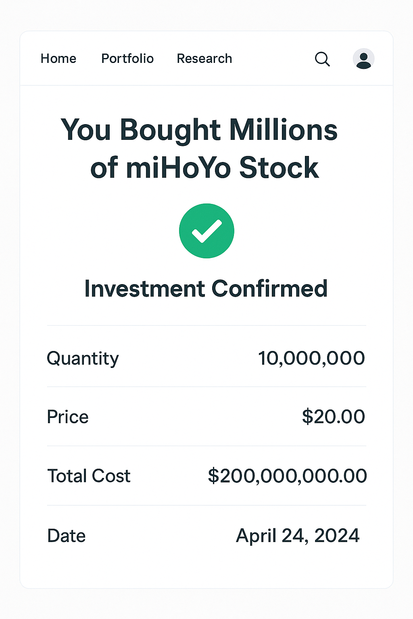Select the Date label
Image resolution: width=413 pixels, height=619 pixels.
click(x=67, y=536)
